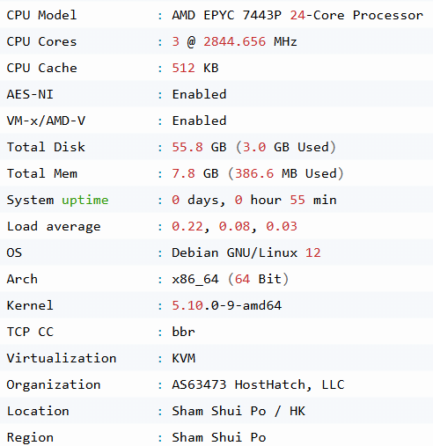Click '386.6 MB Used' memory usage
The image size is (433, 446).
pyautogui.click(x=286, y=173)
